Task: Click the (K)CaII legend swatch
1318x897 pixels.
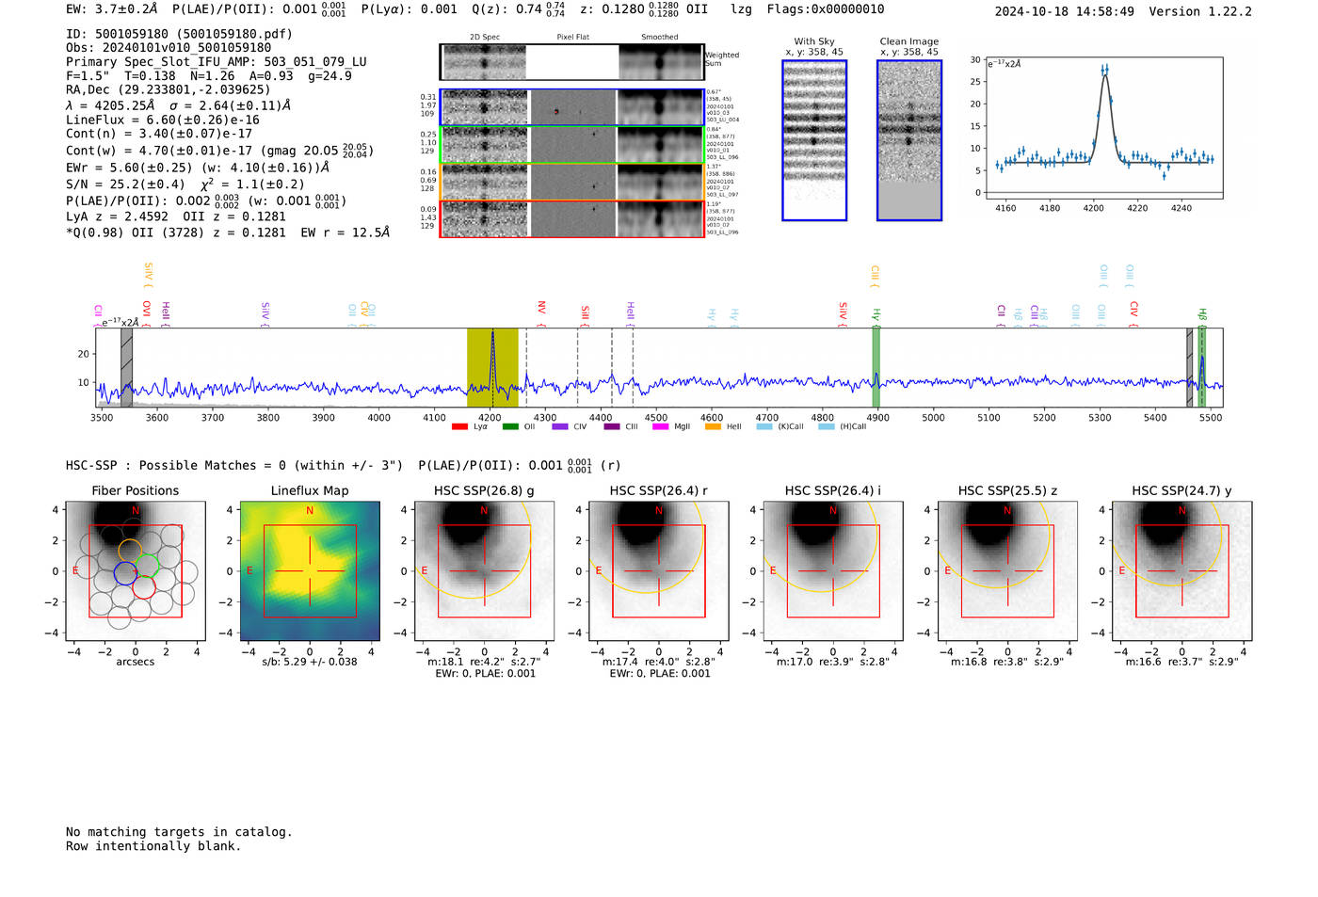Action: 764,427
